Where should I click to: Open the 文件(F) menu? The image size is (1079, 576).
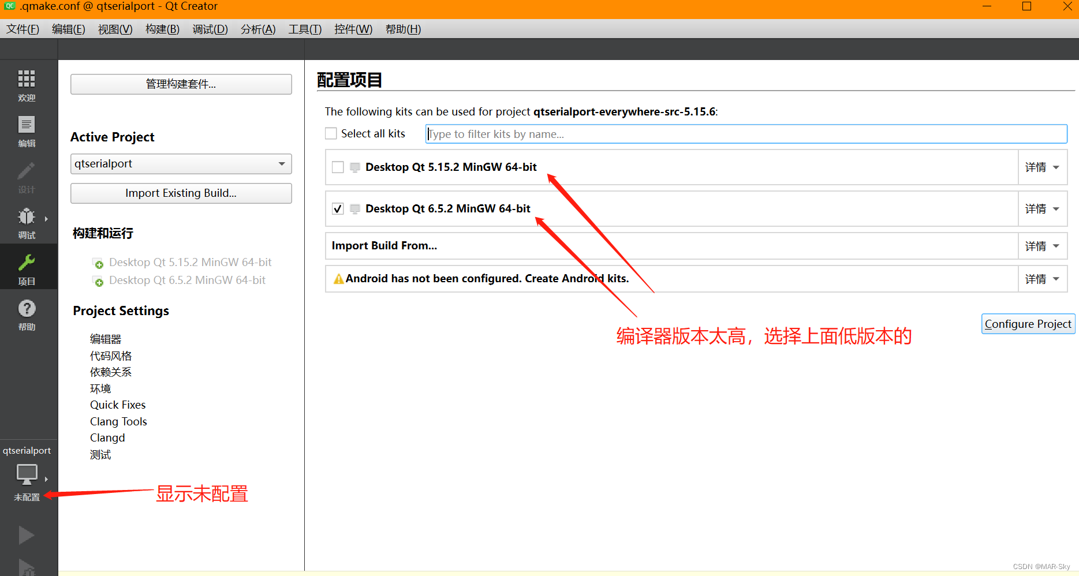(x=23, y=29)
